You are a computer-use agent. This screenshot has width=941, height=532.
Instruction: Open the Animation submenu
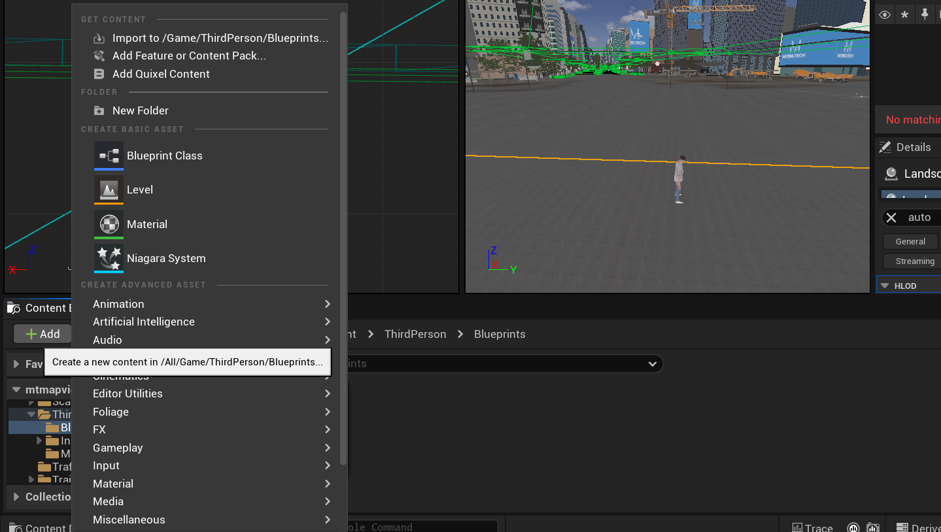click(211, 304)
